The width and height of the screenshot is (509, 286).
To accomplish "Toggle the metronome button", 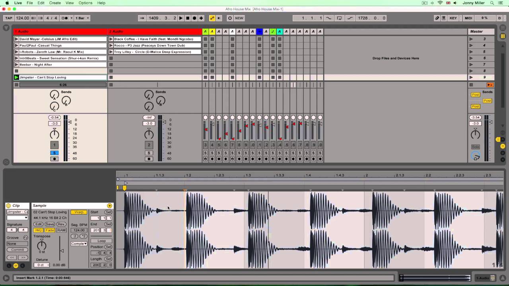I will click(64, 18).
